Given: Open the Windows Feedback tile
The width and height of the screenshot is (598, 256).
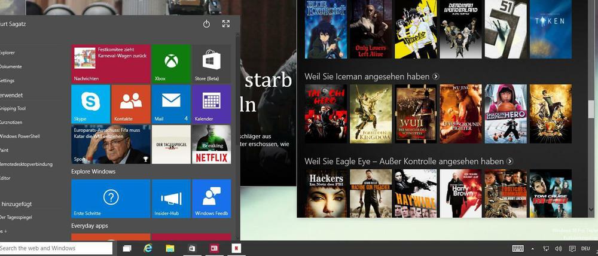Looking at the screenshot, I should (211, 199).
